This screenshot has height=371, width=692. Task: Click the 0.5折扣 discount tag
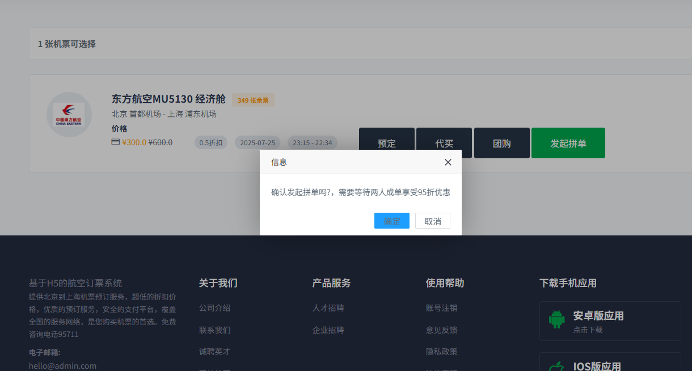coord(211,142)
